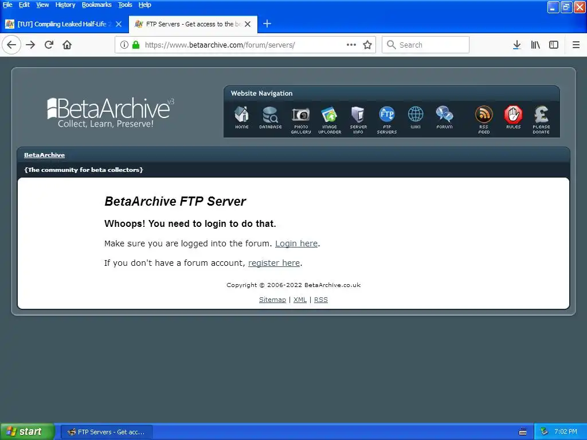
Task: Open the Wiki globe icon
Action: click(x=416, y=117)
